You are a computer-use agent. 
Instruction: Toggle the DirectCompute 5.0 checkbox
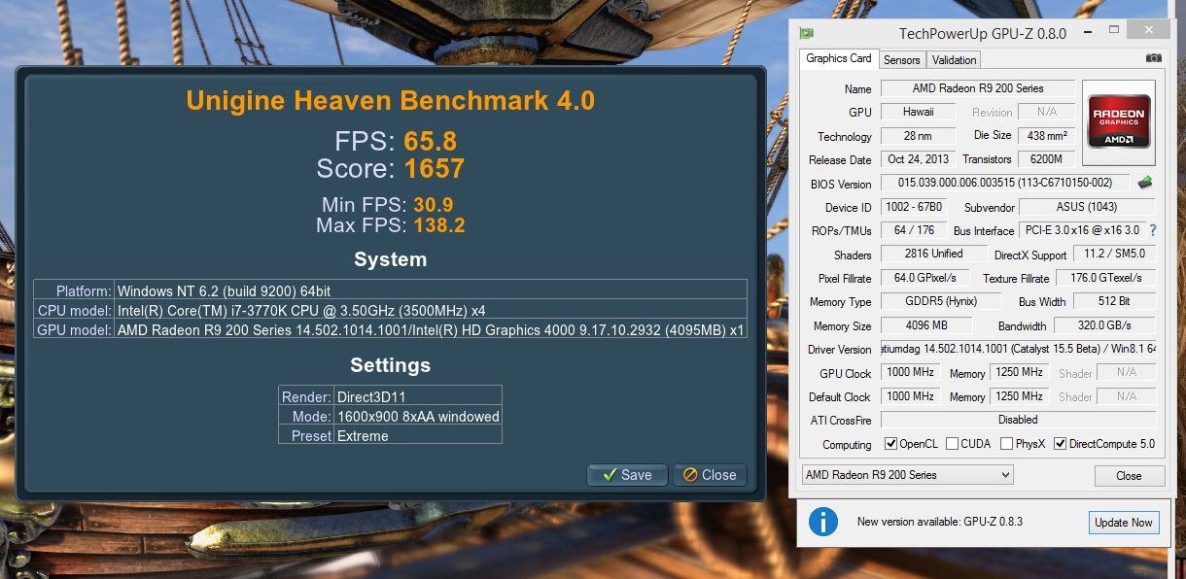pos(1061,444)
